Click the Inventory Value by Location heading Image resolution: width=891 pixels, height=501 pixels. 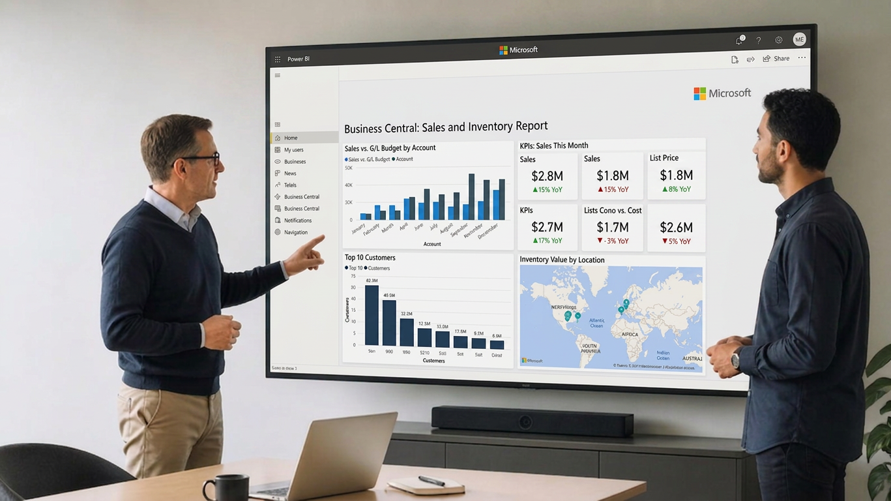click(562, 260)
